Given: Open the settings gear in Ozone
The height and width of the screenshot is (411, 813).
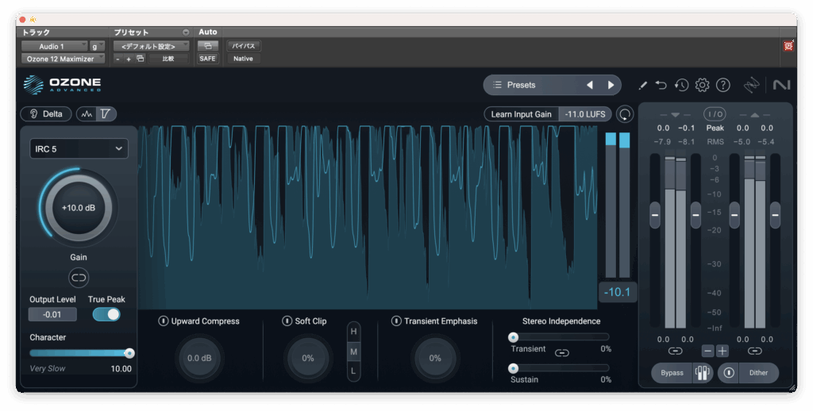Looking at the screenshot, I should pyautogui.click(x=702, y=85).
